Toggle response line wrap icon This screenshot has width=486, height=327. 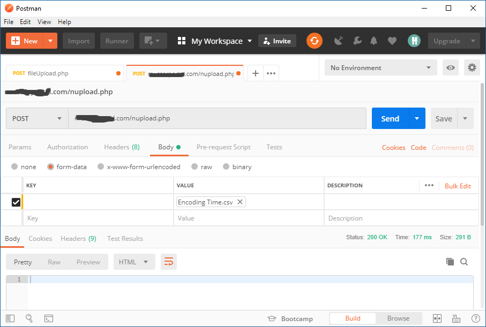coord(169,262)
